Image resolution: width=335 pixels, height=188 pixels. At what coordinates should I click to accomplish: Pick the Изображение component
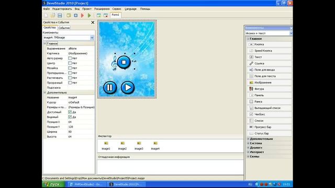pyautogui.click(x=269, y=83)
